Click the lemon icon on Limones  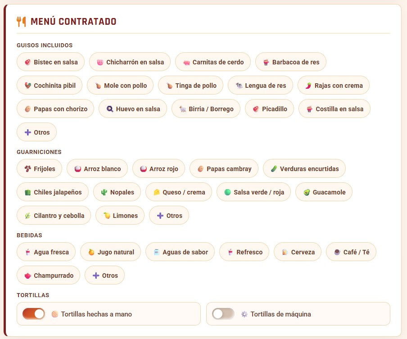point(107,216)
